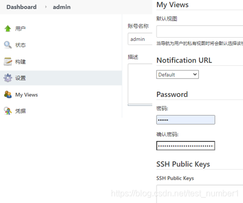Click the 凭据 keys icon

(x=8, y=111)
